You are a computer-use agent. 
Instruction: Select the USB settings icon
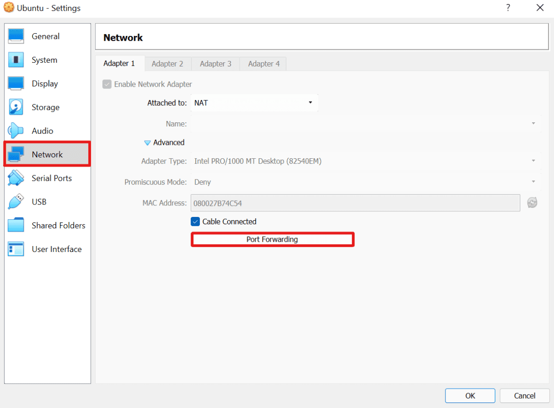pyautogui.click(x=39, y=202)
